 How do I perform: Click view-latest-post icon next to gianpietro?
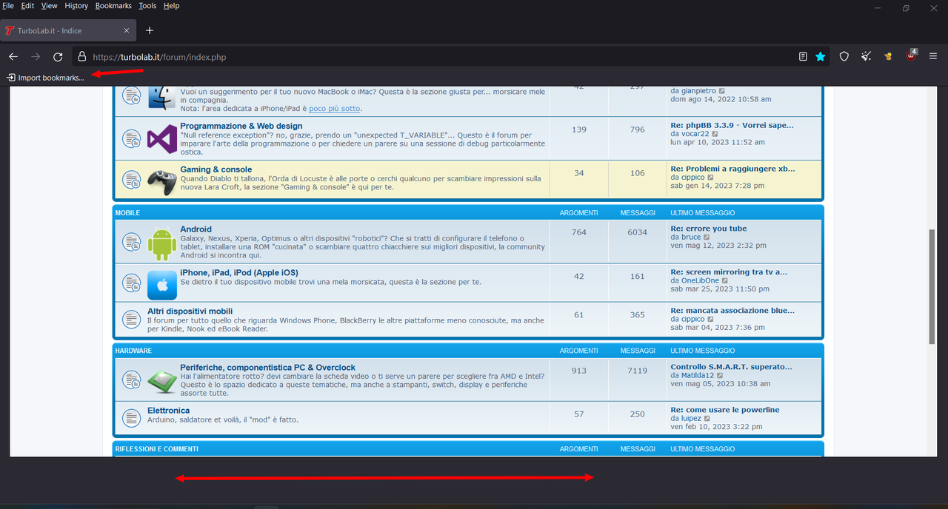point(722,91)
